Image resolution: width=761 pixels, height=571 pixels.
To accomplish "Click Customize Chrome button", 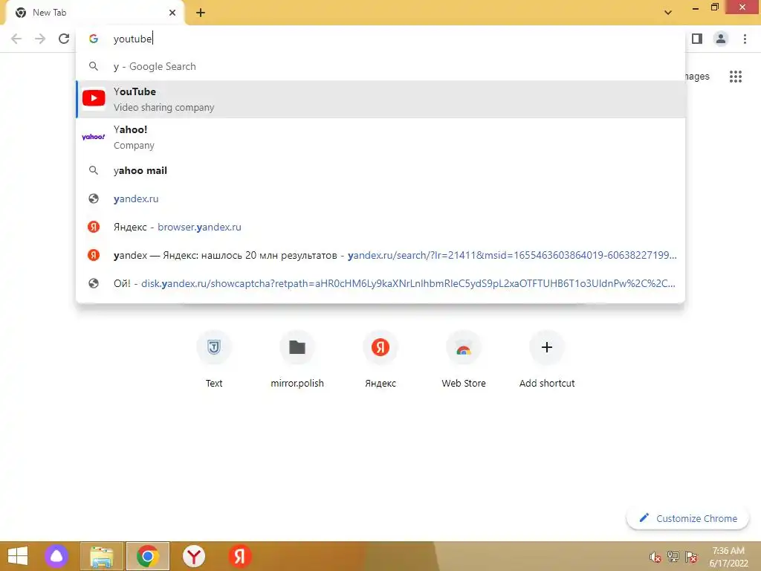I will [x=687, y=518].
